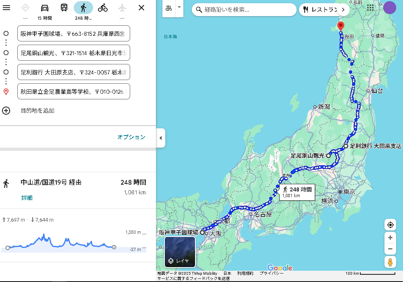
Task: Show more category chips arrow
Action: pos(343,10)
